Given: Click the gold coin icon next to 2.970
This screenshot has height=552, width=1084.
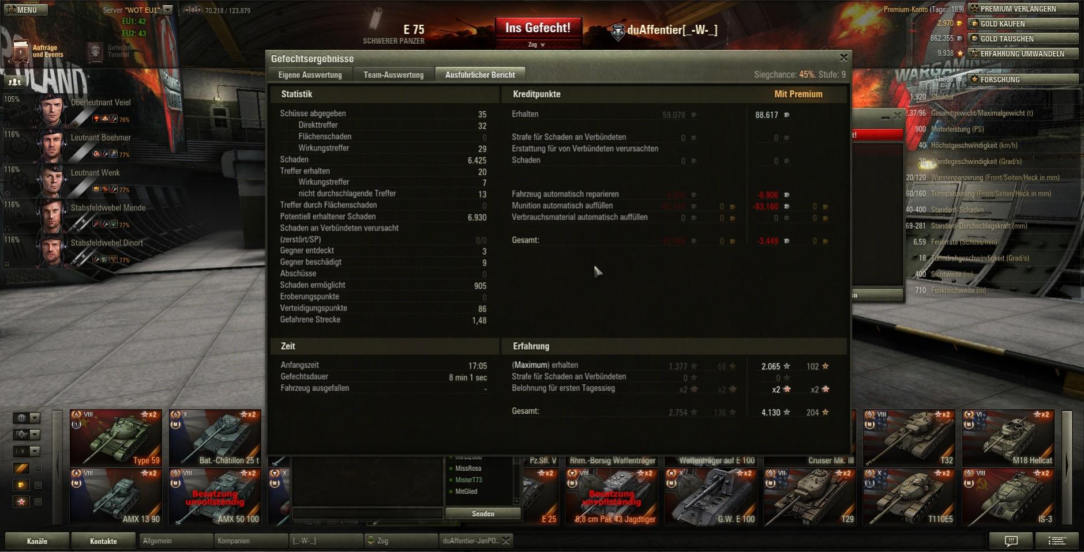Looking at the screenshot, I should pyautogui.click(x=959, y=24).
